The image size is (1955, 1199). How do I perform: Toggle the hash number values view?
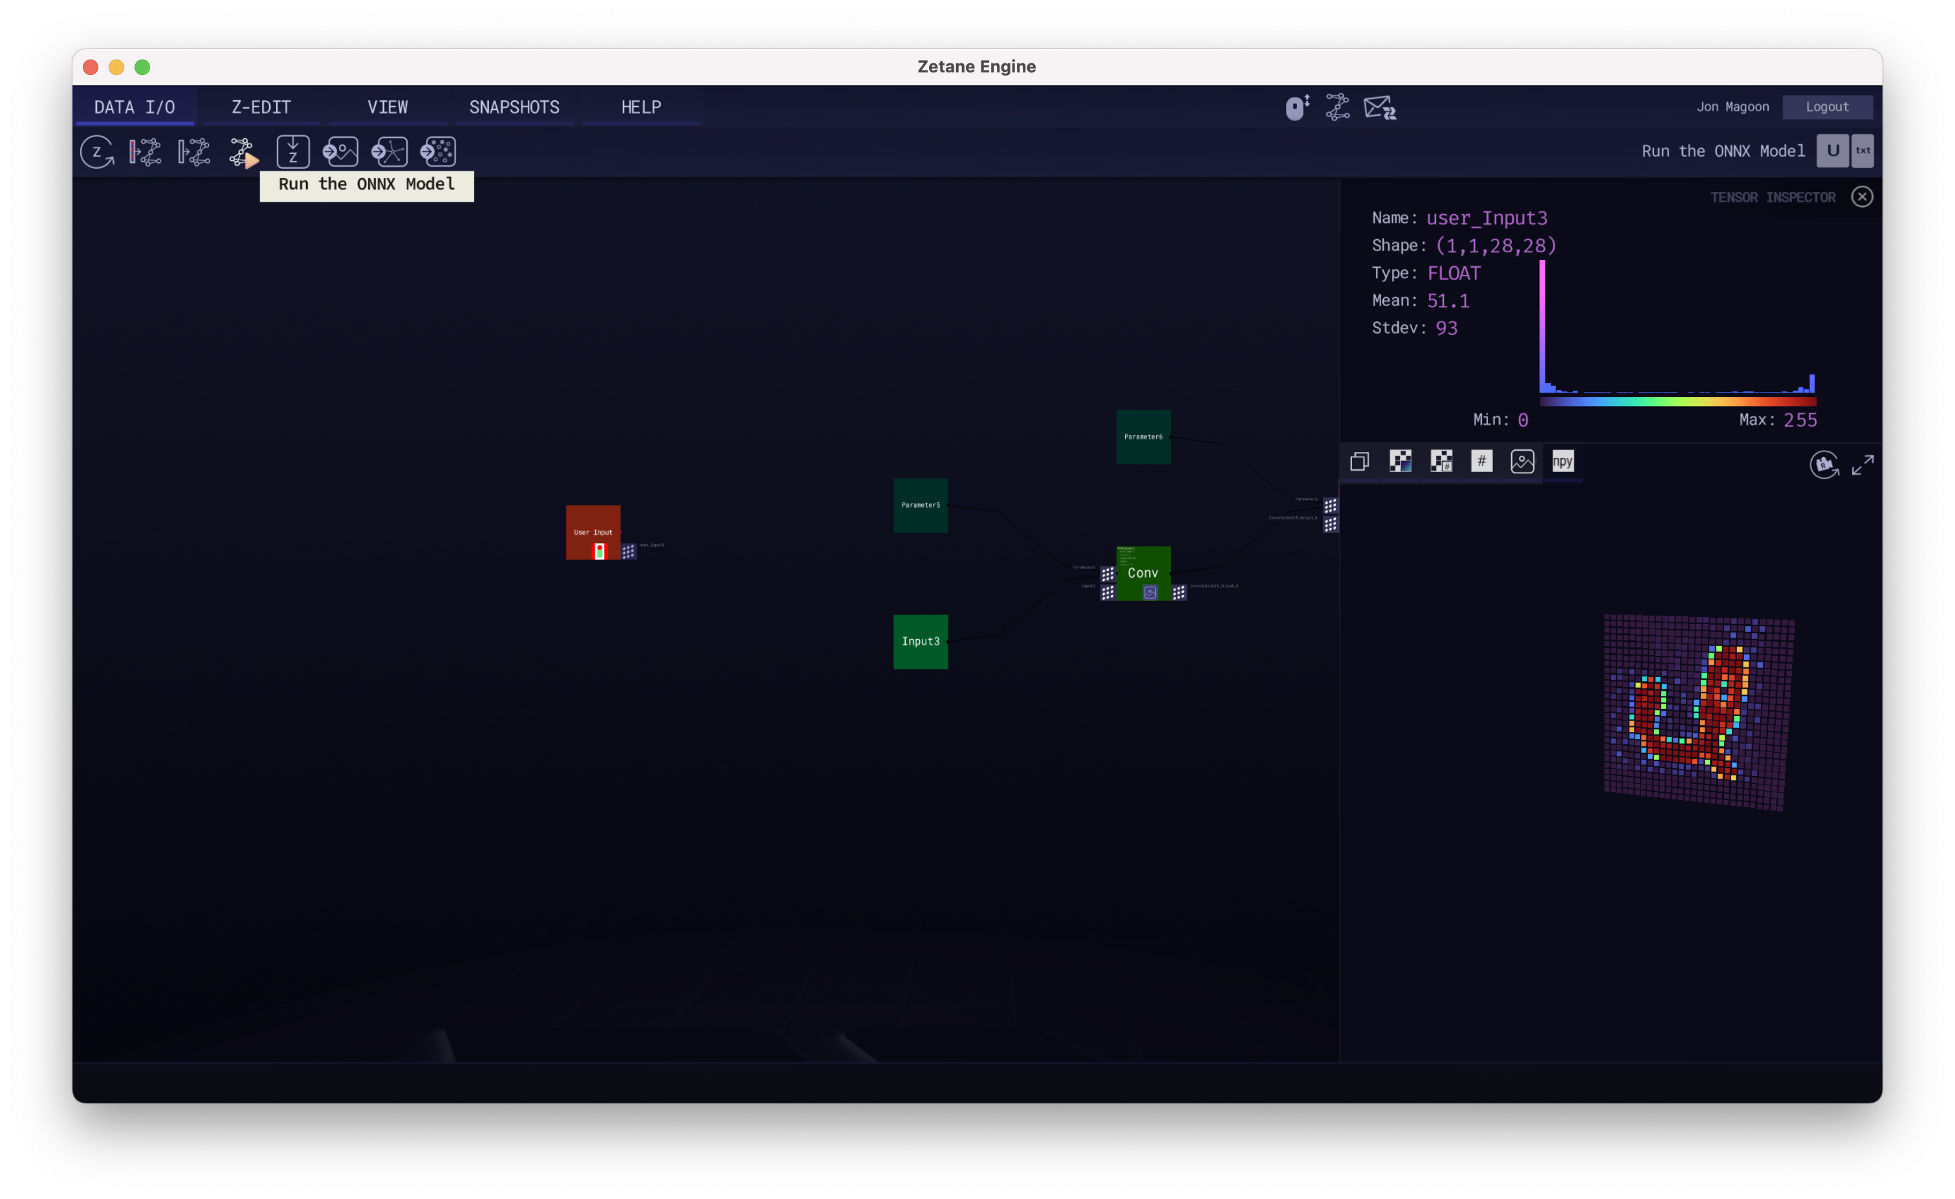click(1481, 462)
